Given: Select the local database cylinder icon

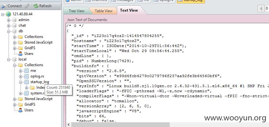Looking at the screenshot, I should coord(14,59).
